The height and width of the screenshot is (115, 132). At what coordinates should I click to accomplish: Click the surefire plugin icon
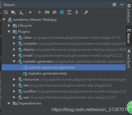(x=20, y=92)
